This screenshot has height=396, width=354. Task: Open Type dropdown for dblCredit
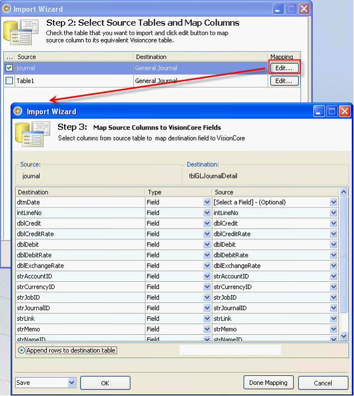pyautogui.click(x=207, y=224)
